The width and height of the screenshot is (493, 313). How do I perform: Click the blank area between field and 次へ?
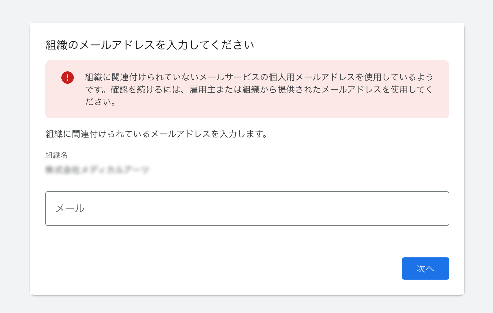click(x=247, y=242)
